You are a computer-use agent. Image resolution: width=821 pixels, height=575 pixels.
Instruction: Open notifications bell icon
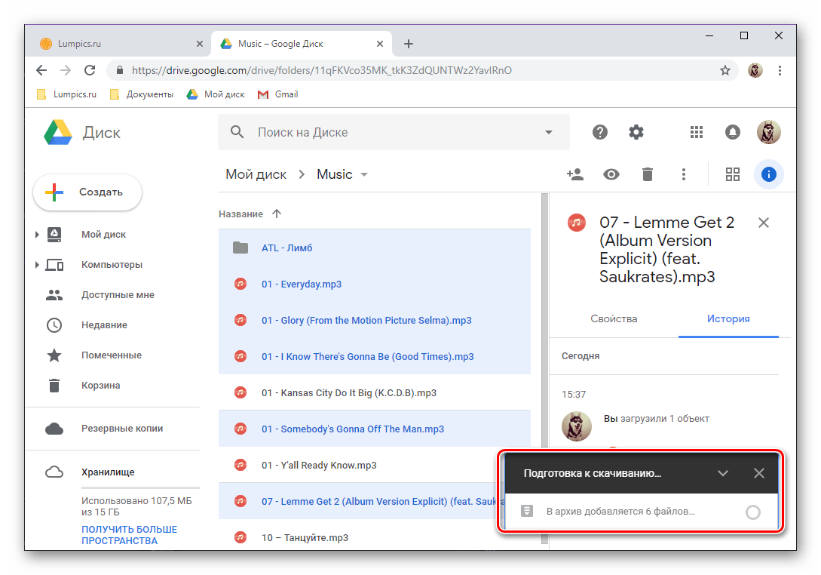[732, 132]
